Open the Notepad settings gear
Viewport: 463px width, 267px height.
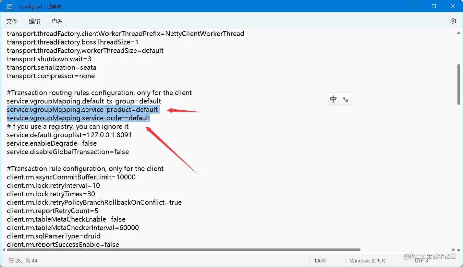(x=453, y=21)
